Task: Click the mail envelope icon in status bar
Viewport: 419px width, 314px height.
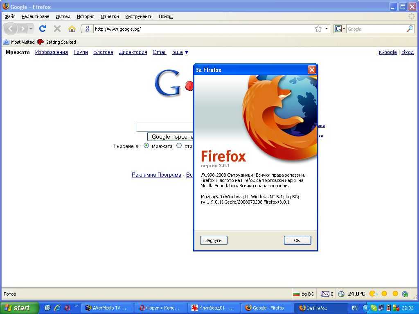Action: pyautogui.click(x=325, y=294)
